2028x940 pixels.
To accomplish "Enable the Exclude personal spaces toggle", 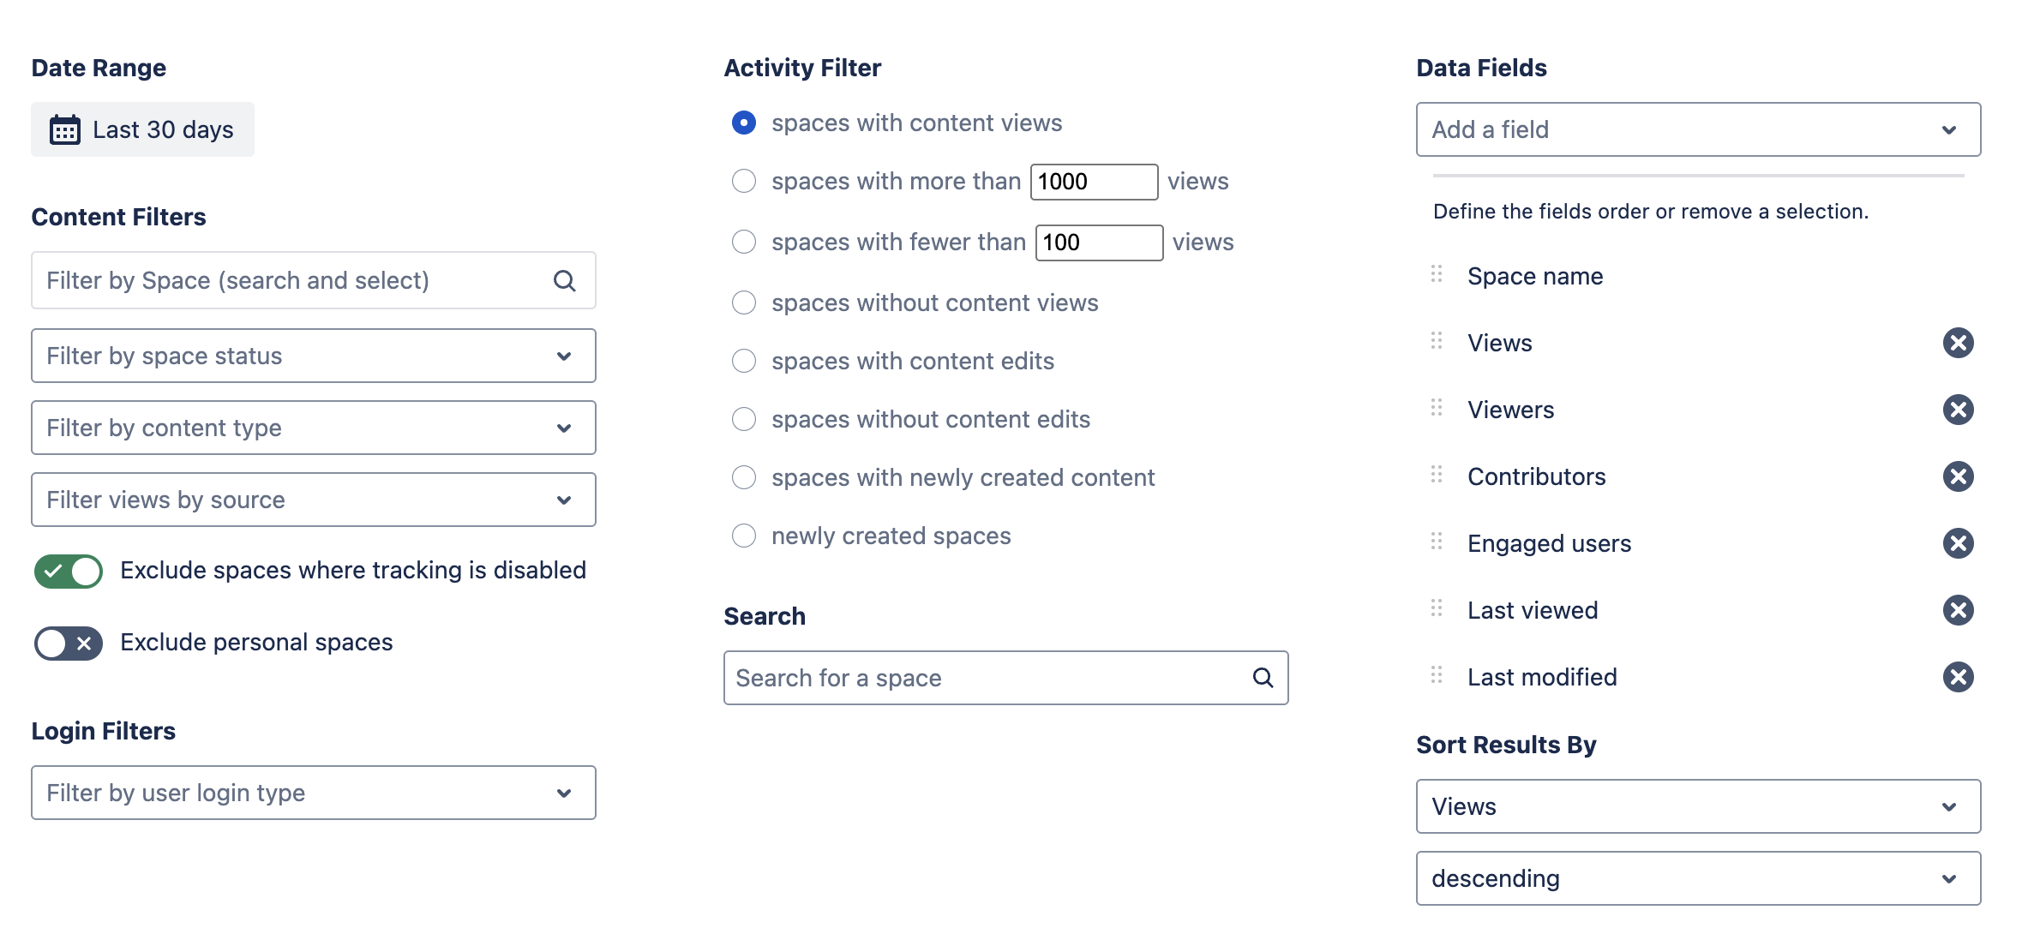I will click(x=69, y=643).
